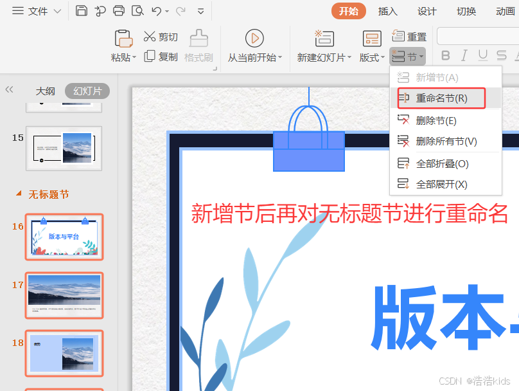Click the print preview icon
The image size is (519, 391).
pyautogui.click(x=137, y=11)
